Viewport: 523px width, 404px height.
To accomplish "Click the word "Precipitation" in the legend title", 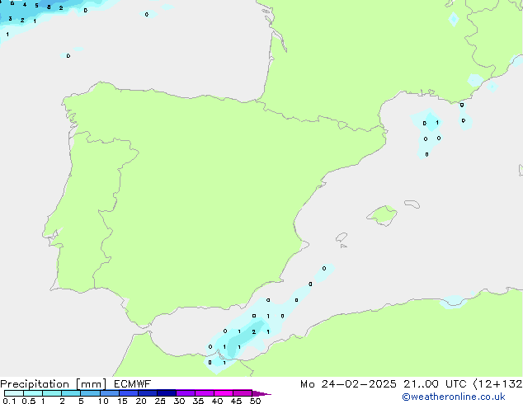I will (35, 384).
